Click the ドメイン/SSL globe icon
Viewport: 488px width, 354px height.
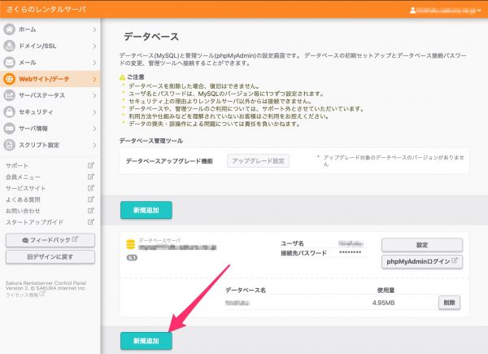coord(11,46)
